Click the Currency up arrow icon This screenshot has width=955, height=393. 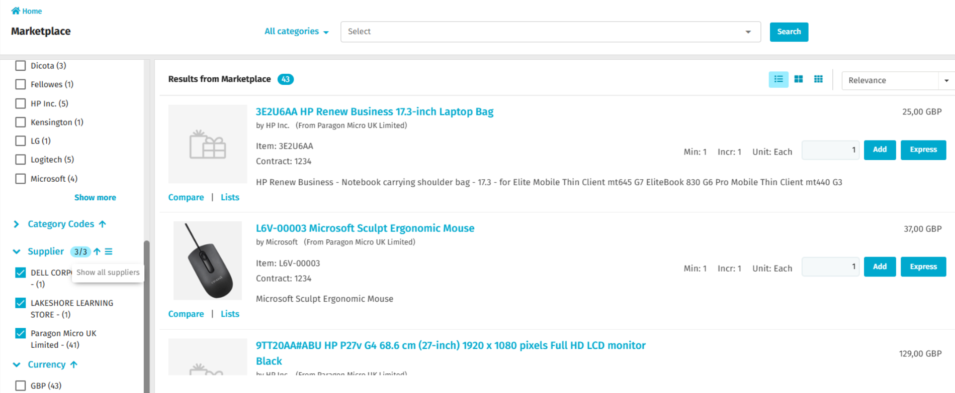click(74, 364)
